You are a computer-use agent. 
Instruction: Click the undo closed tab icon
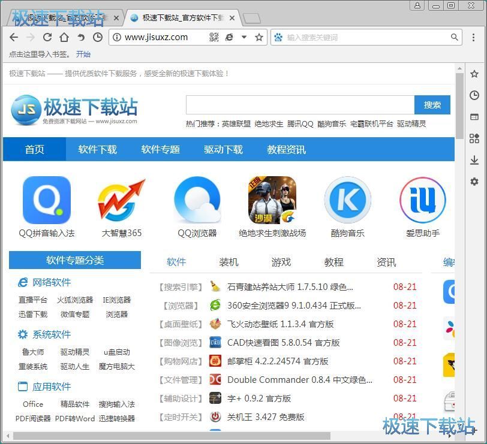[x=81, y=38]
